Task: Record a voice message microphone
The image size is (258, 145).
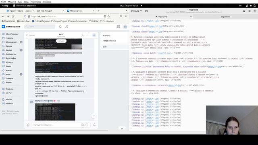Action: (94, 125)
